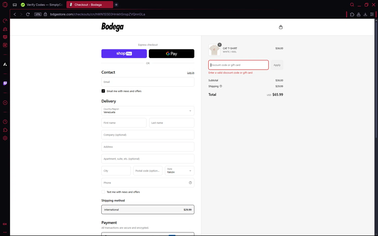Toggle the VPN badge in address bar
378x236 pixels.
[38, 14]
